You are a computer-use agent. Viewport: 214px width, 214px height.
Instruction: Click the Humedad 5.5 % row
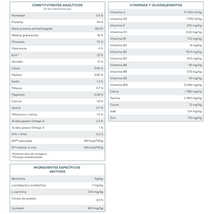click(57, 15)
